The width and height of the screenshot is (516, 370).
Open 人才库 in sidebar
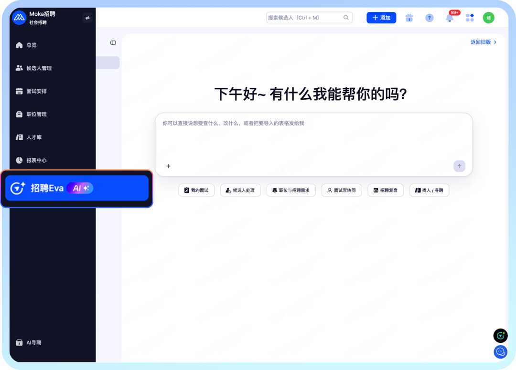[x=29, y=137]
